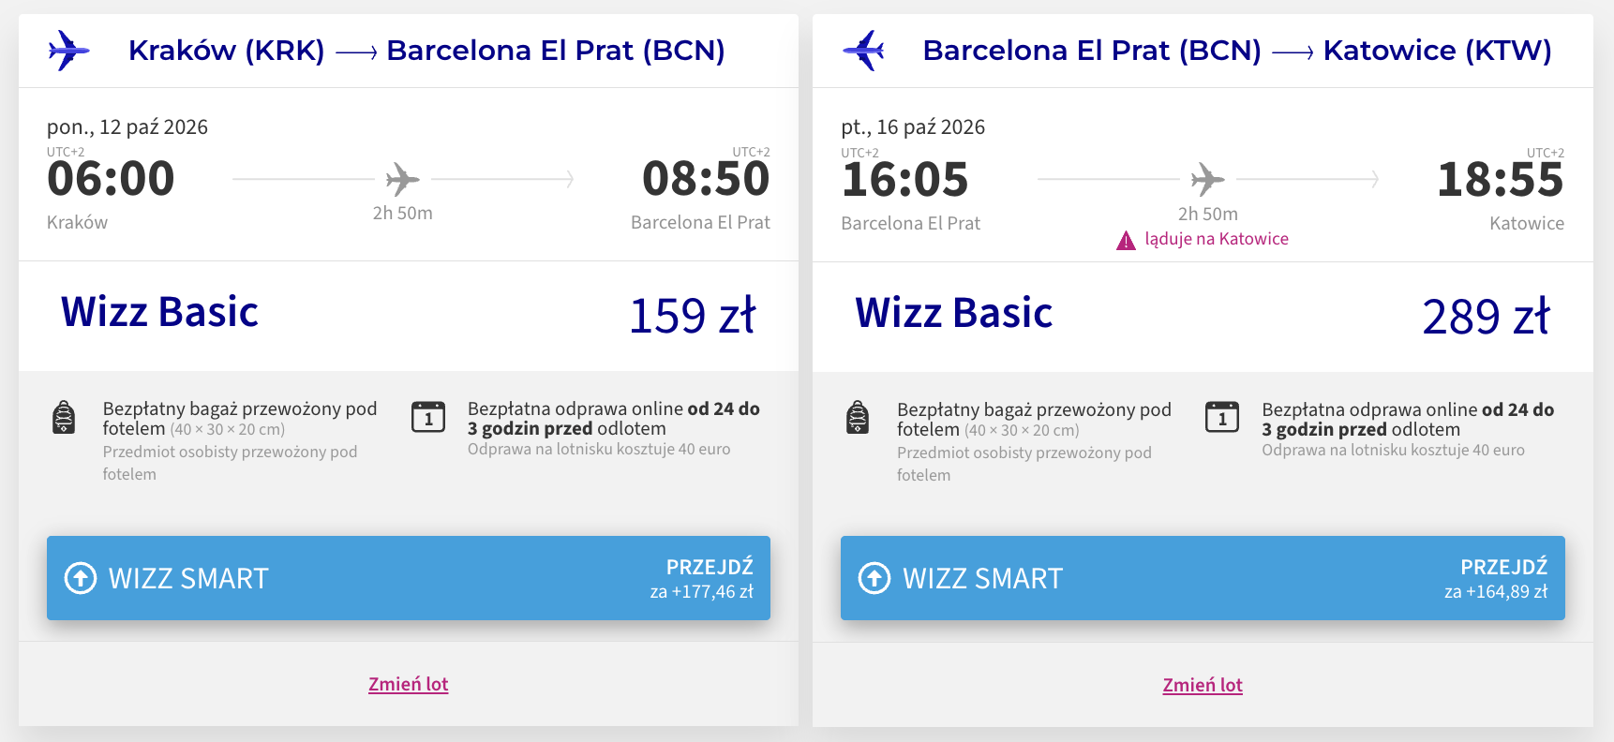1614x742 pixels.
Task: Click the upgrade arrow icon on the right WIZZ SMART button
Action: (874, 578)
